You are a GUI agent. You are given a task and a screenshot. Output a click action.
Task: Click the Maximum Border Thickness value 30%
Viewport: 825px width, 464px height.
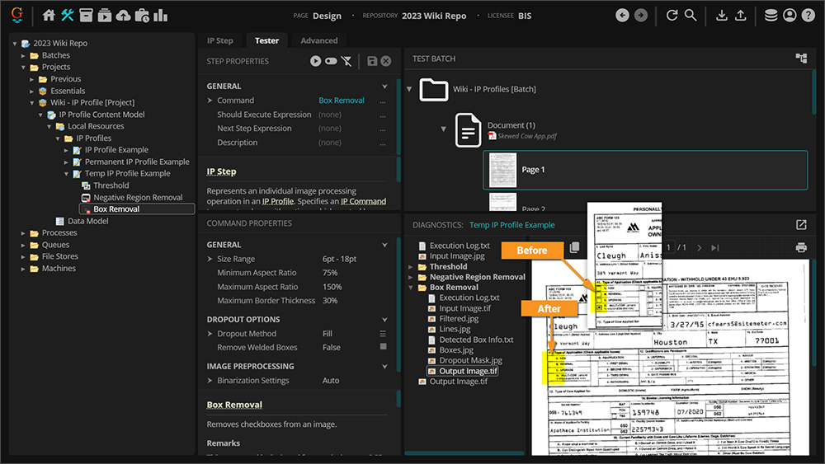(x=330, y=301)
